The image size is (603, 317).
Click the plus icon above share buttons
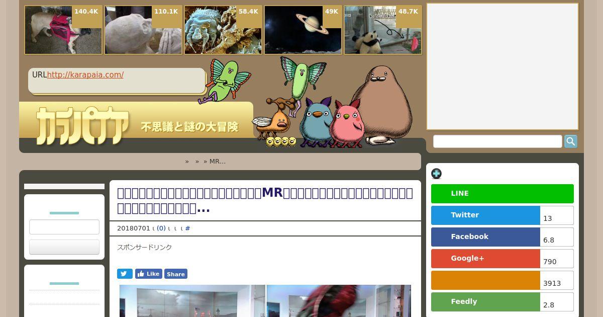pos(436,174)
